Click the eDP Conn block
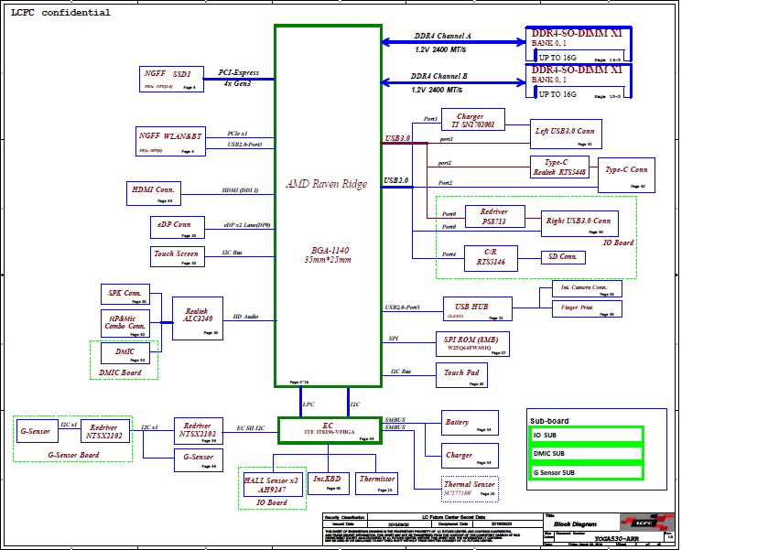Viewport: 779px width, 550px height. [175, 228]
